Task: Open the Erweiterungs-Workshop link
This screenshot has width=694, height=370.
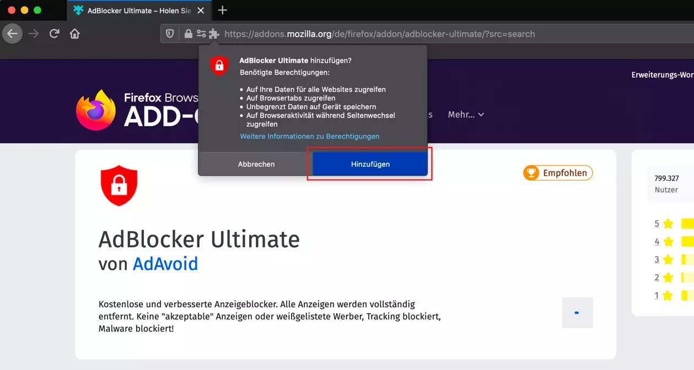Action: pos(662,75)
